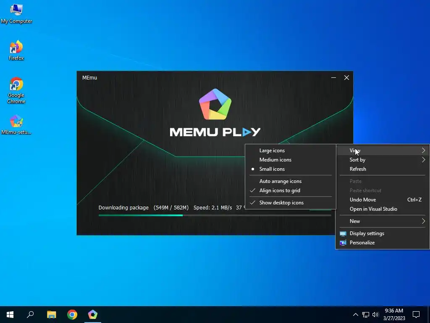Click the MEMU PLAY wordmark
The height and width of the screenshot is (323, 430).
[x=215, y=132]
